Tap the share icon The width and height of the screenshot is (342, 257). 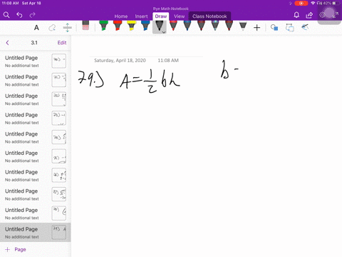(x=309, y=15)
